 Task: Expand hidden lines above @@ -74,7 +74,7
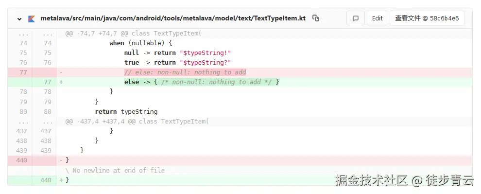point(23,34)
